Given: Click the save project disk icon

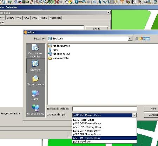Looking at the screenshot, I should 4,2.
